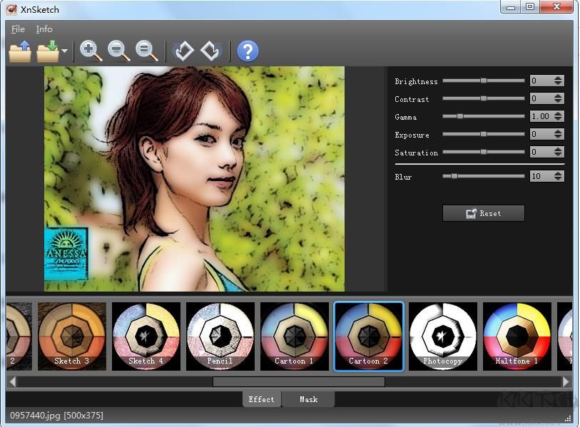
Task: Increase Contrast value with the up arrow
Action: click(558, 96)
